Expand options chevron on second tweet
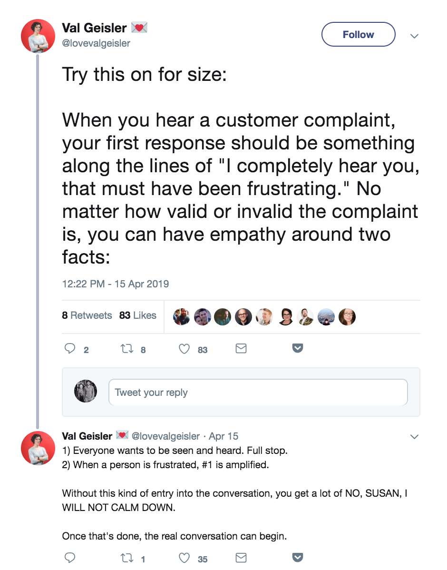The image size is (447, 570). tap(414, 436)
